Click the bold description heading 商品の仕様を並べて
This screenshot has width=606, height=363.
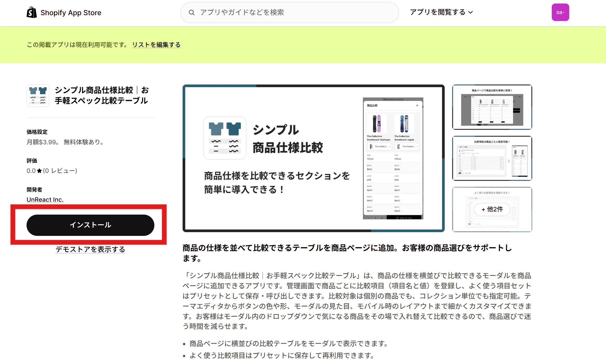pyautogui.click(x=347, y=253)
